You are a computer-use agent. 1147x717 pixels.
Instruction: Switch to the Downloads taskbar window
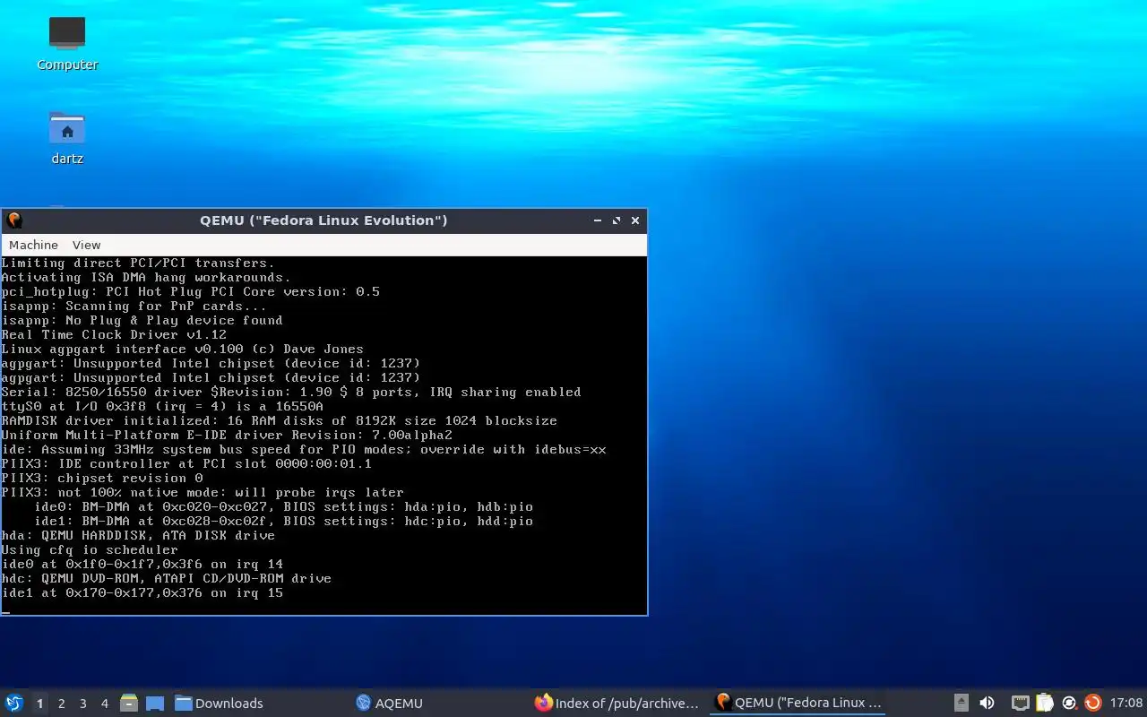(x=220, y=704)
